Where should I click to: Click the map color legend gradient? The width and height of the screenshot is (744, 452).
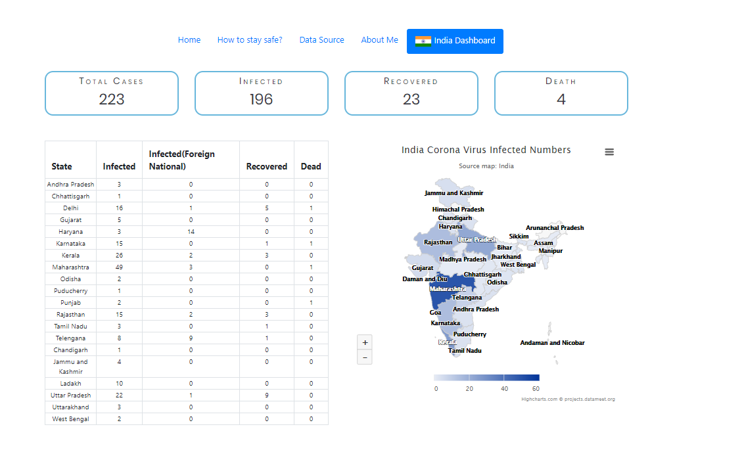click(486, 378)
